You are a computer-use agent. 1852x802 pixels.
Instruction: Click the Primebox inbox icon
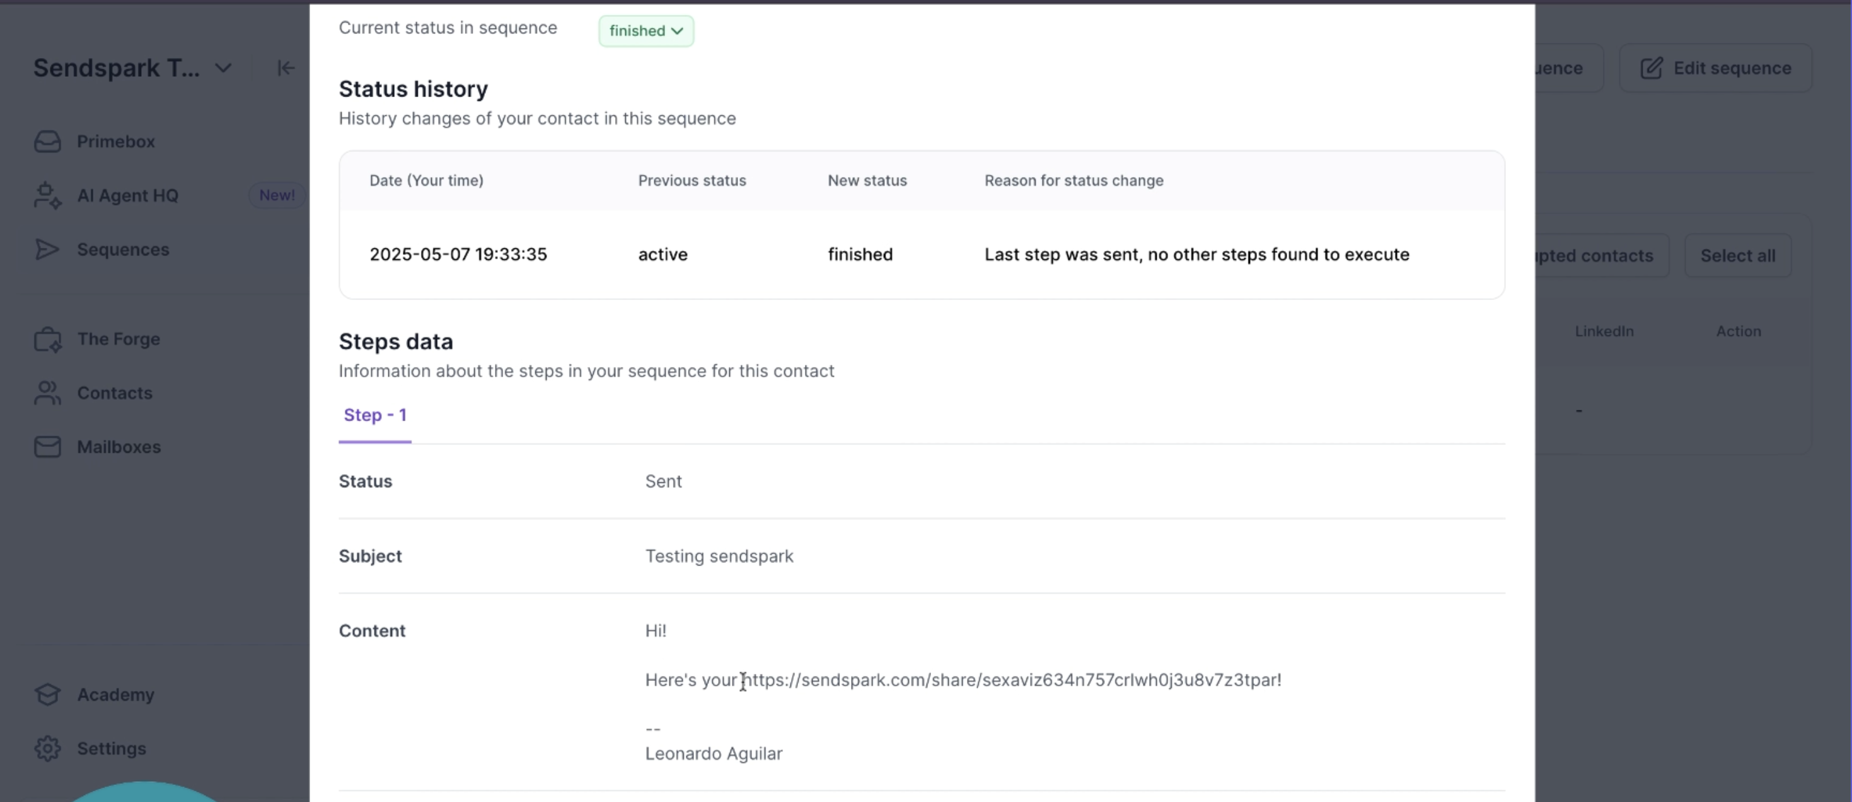(47, 142)
